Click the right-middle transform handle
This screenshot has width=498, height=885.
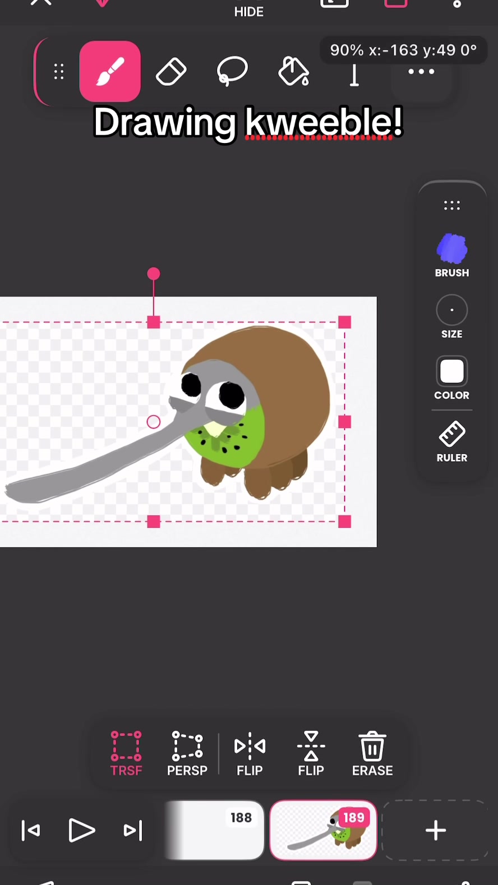click(x=345, y=422)
